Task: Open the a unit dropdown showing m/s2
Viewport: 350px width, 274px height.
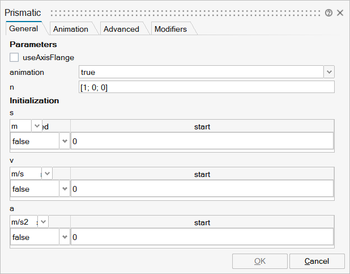Action: coord(43,222)
